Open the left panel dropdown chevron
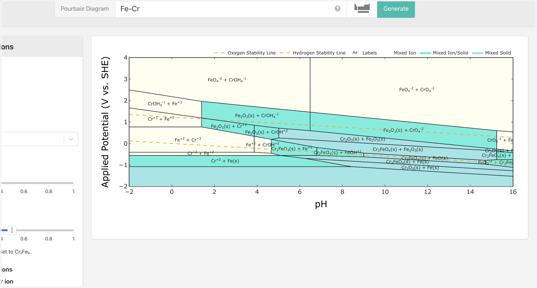This screenshot has height=288, width=537. [x=71, y=139]
